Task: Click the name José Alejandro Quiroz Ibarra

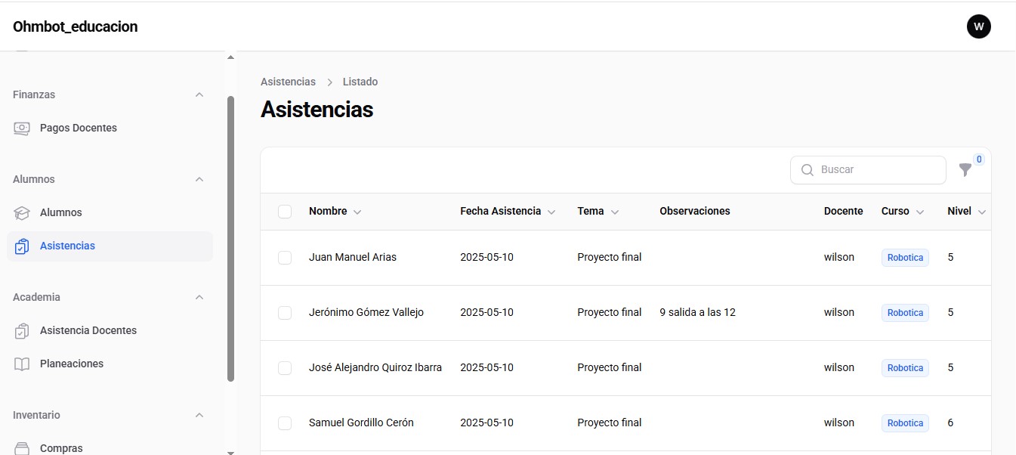Action: pos(375,367)
